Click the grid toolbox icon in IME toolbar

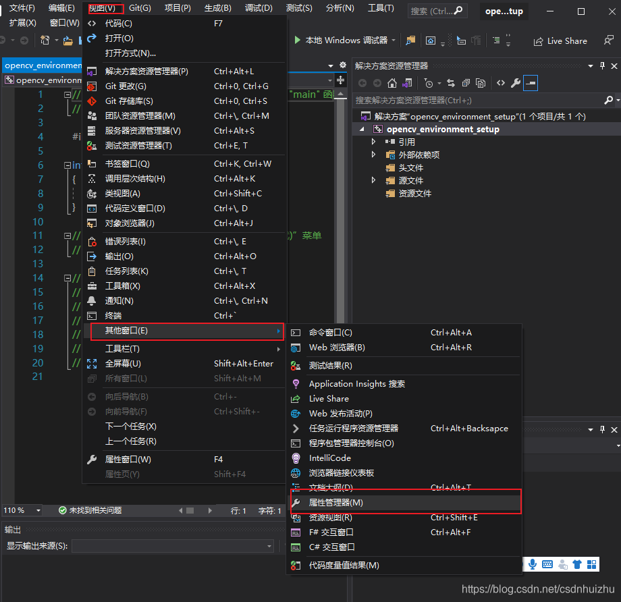(592, 564)
